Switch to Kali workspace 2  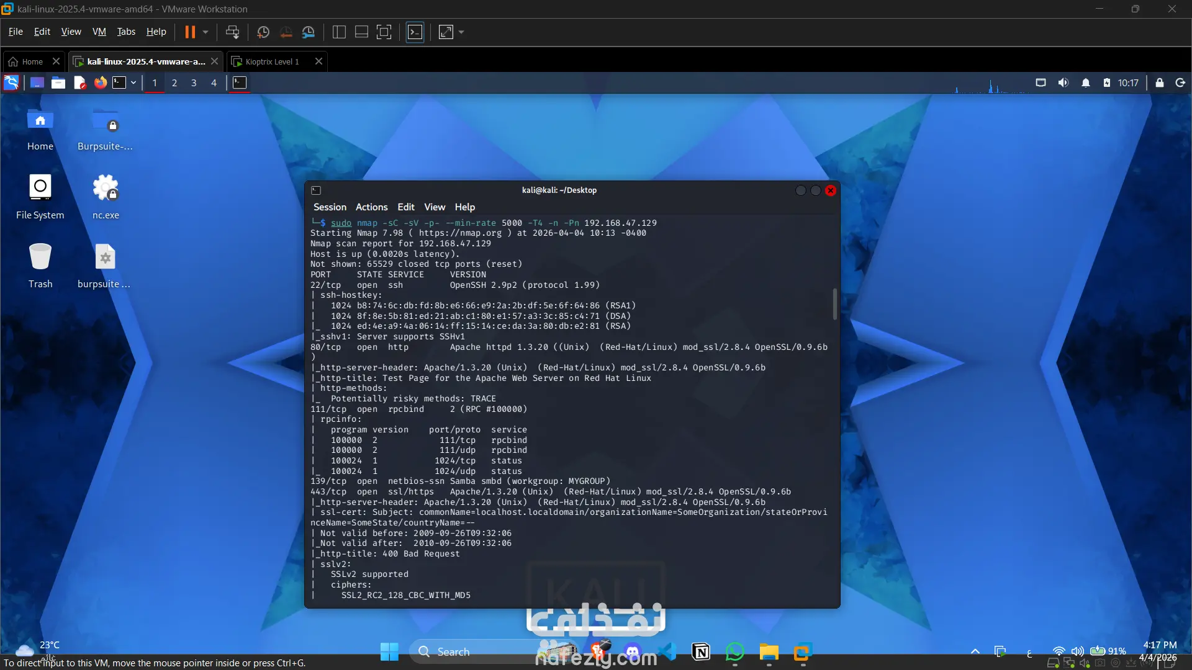(174, 83)
